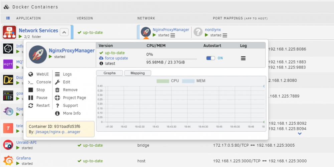Image resolution: width=334 pixels, height=167 pixels.
Task: Collapse the Network Services folder
Action: (64, 32)
